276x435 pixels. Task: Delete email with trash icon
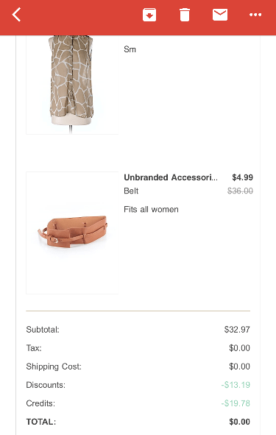tap(185, 15)
